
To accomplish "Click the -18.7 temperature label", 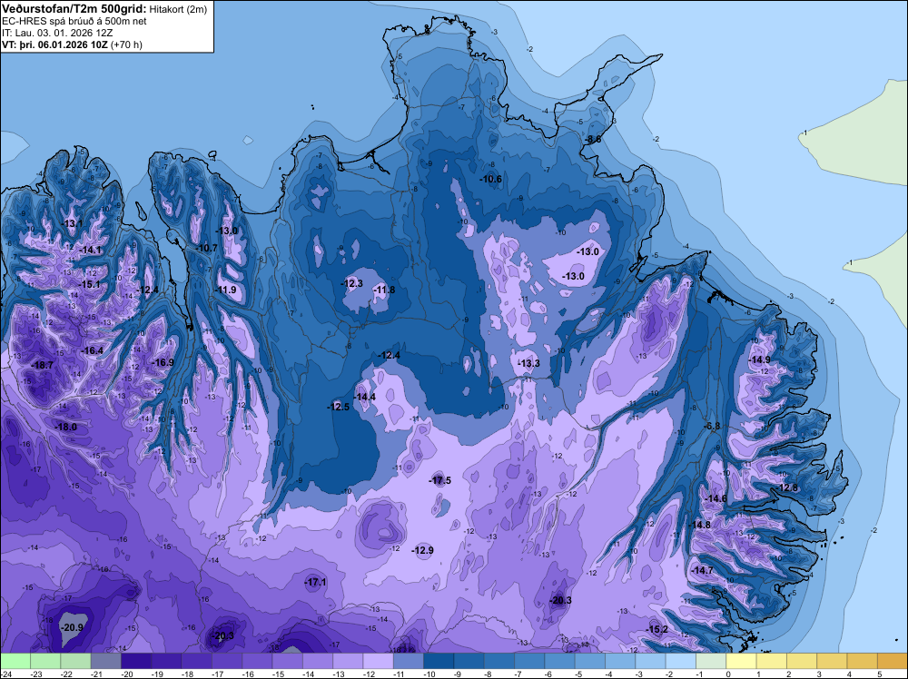I will 43,365.
